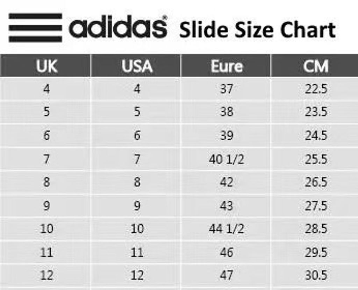This screenshot has height=290, width=358.
Task: Click UK size 12 cell
Action: coord(46,275)
